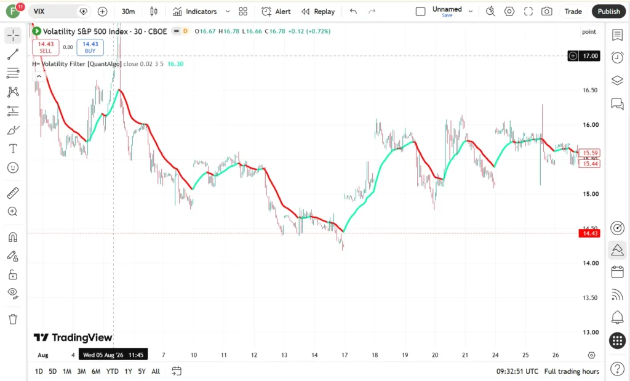Toggle magnet mode for drawings
Viewport: 630px width, 381px height.
point(13,237)
